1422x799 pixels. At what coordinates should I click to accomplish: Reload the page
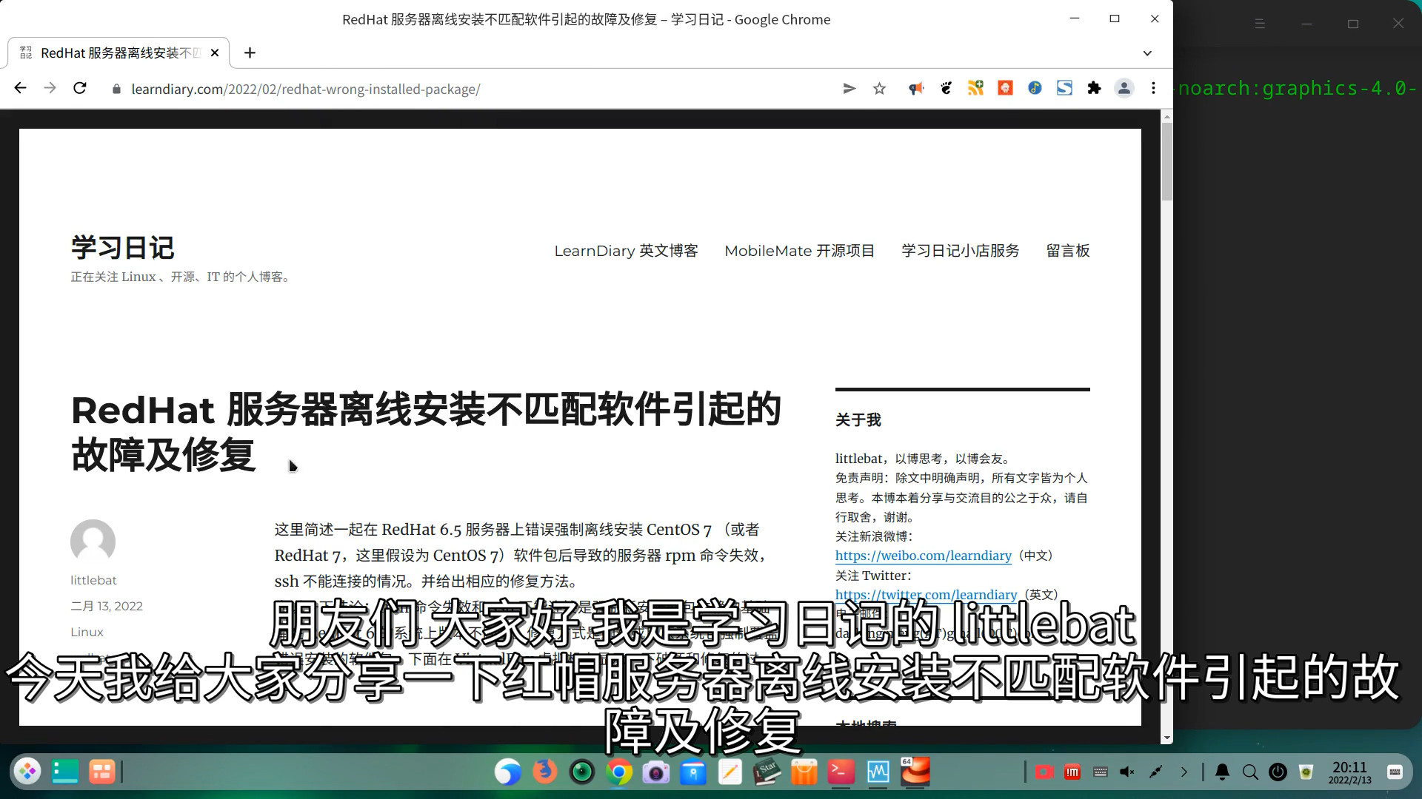(80, 89)
